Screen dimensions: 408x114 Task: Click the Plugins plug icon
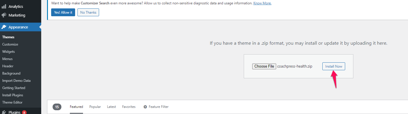[x=4, y=112]
